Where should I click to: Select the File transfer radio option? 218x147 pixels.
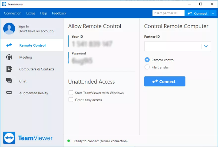[147, 67]
